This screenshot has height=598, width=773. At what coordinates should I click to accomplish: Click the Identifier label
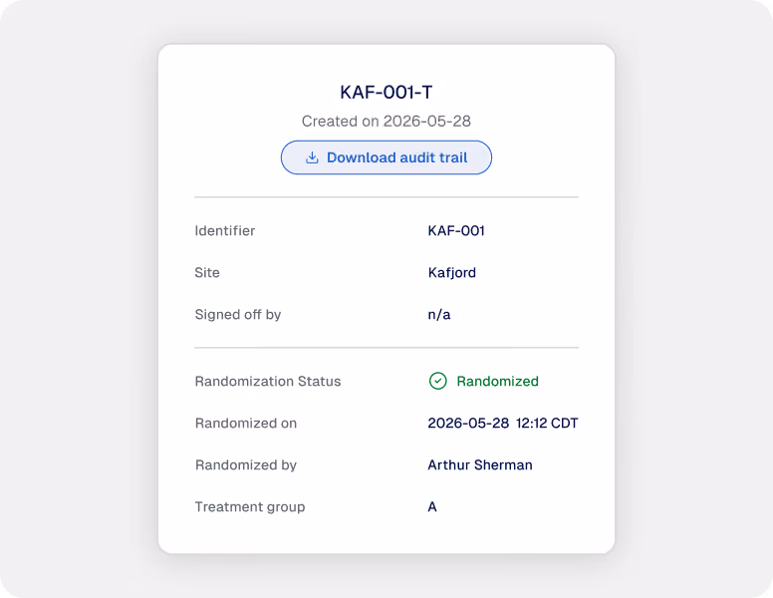(225, 230)
